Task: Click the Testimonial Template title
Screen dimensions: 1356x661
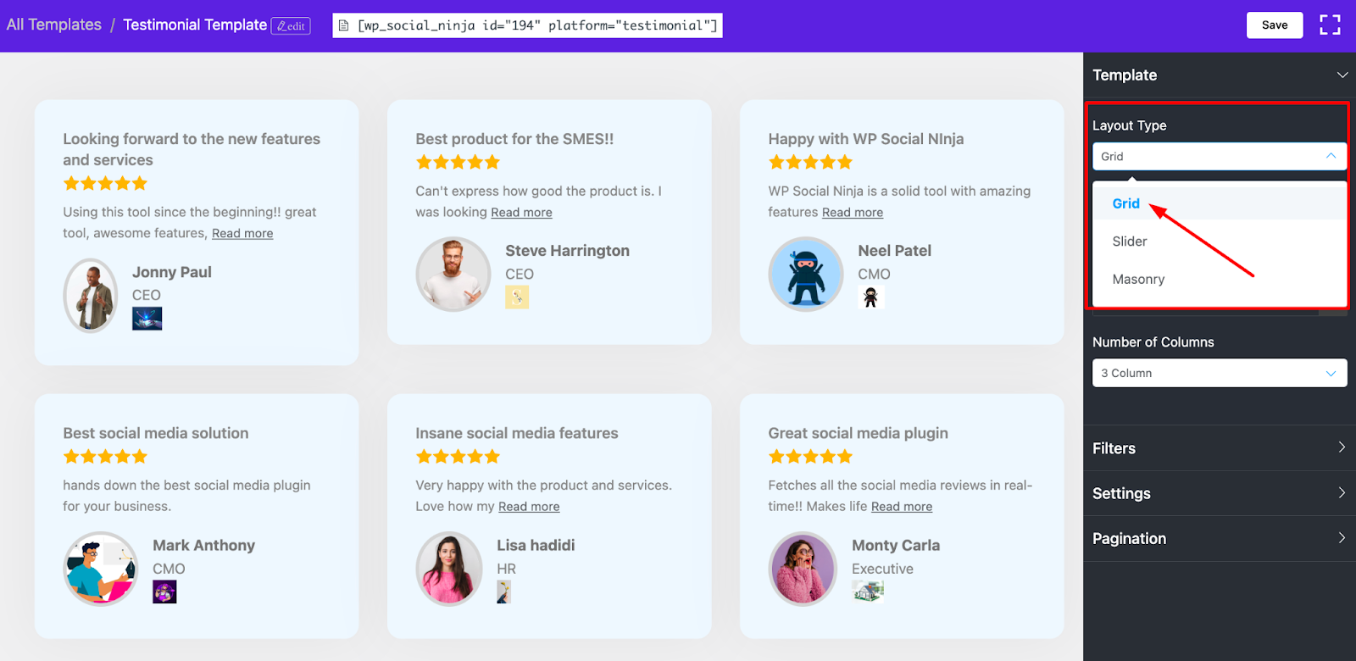Action: (x=195, y=25)
